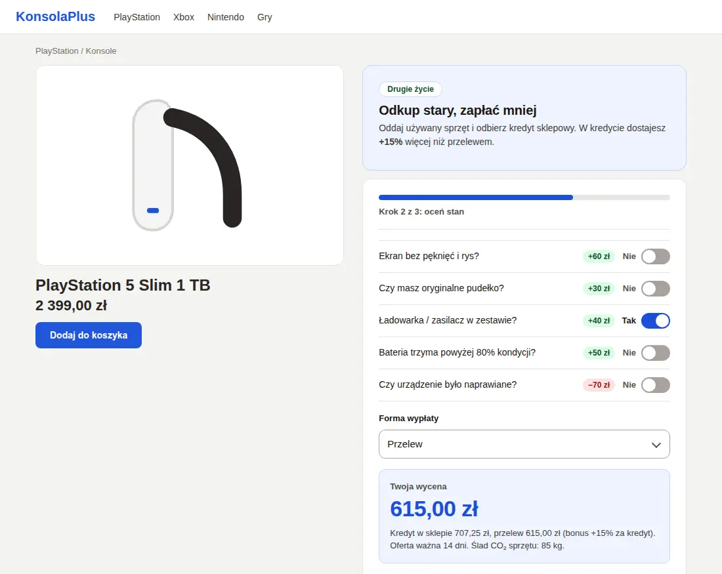Click the 'PlayStation 5 Slim 1 TB' title

[x=123, y=285]
